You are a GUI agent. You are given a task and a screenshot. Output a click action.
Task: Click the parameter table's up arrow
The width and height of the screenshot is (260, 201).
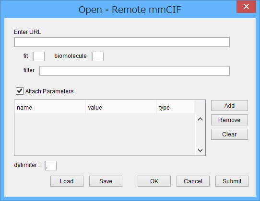pos(201,119)
